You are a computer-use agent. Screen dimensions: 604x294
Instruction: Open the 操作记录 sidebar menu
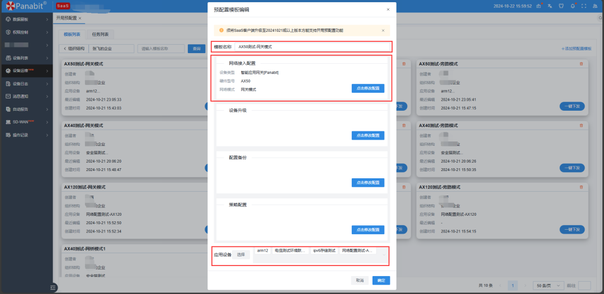coord(26,135)
